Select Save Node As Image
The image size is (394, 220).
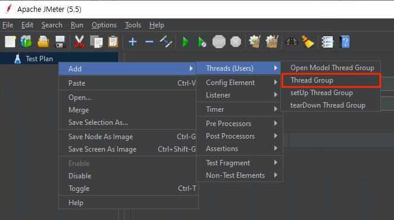(x=127, y=137)
